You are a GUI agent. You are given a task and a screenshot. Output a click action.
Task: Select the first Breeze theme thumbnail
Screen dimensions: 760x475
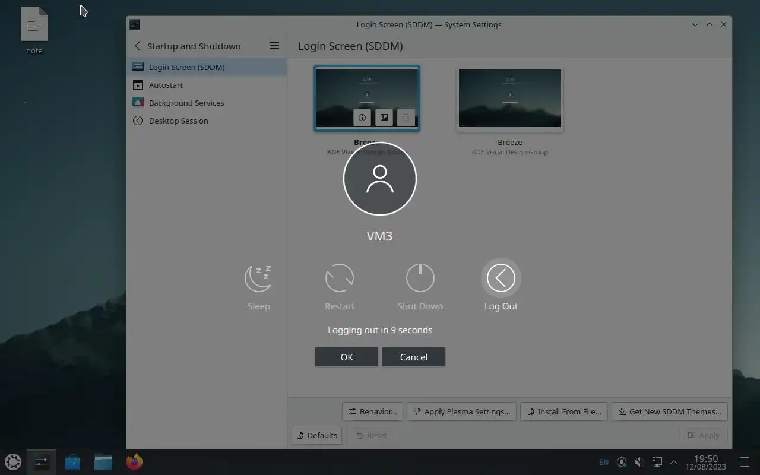[x=367, y=98]
